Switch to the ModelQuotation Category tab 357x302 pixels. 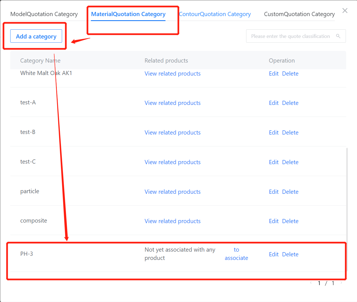click(x=44, y=14)
